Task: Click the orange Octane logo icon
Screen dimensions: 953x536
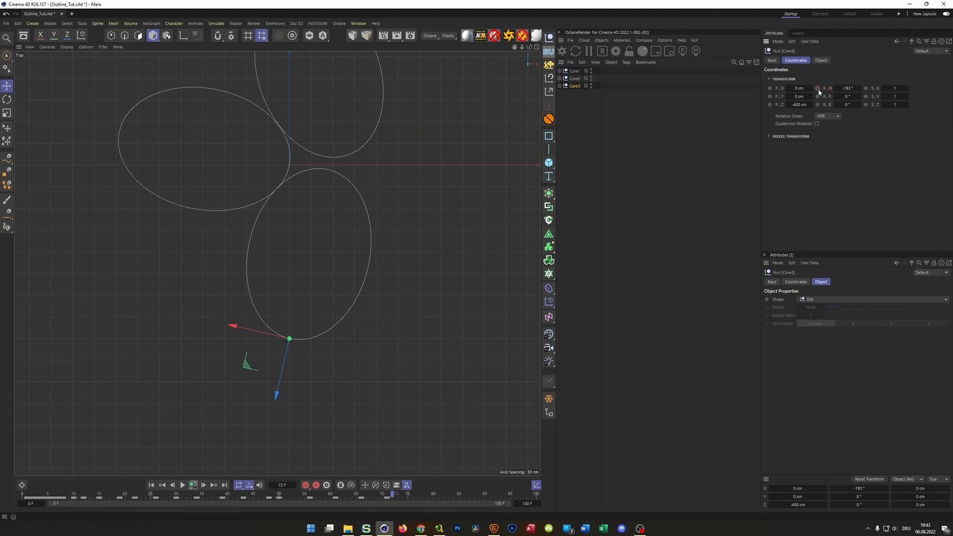Action: 549,119
